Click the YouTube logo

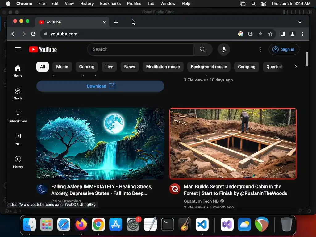pyautogui.click(x=43, y=49)
